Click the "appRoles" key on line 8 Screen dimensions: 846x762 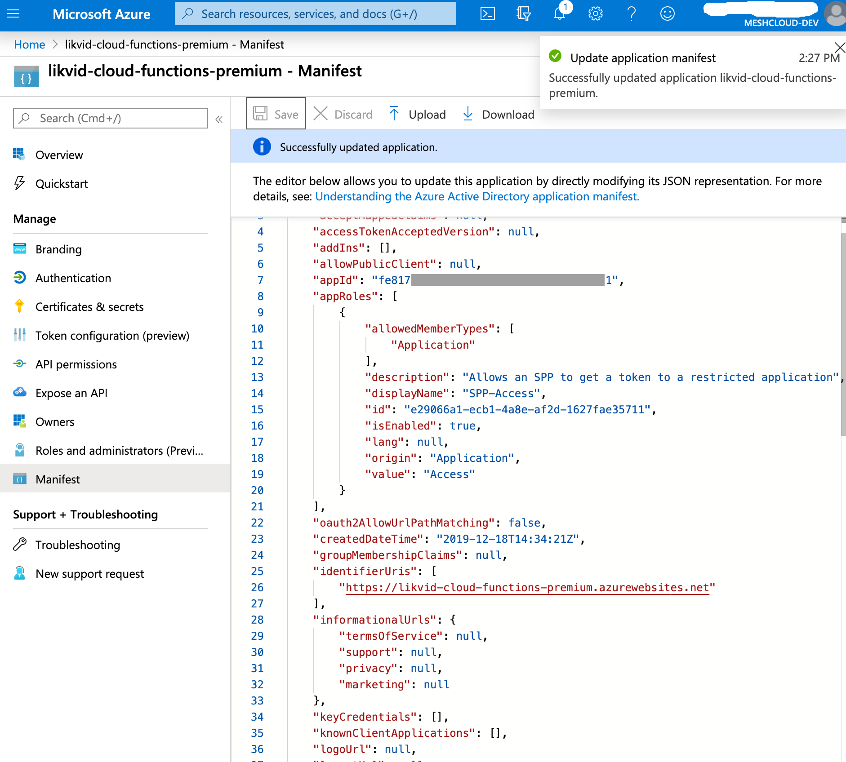[346, 297]
